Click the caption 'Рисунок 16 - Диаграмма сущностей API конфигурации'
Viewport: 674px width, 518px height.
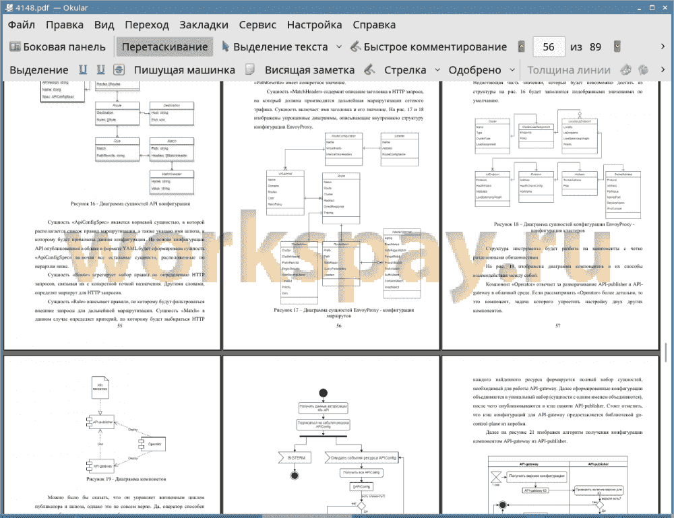coord(130,203)
